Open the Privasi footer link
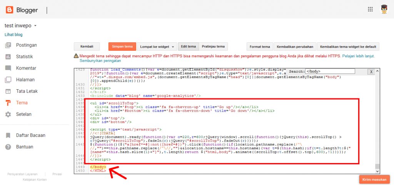Screen dimensions: 394x185 pyautogui.click(x=57, y=174)
